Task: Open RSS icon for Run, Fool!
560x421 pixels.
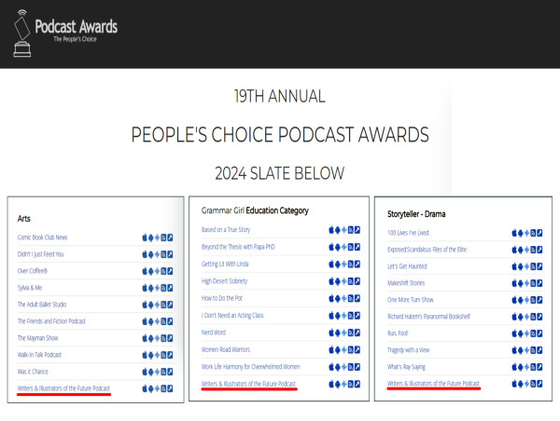Action: (x=533, y=333)
